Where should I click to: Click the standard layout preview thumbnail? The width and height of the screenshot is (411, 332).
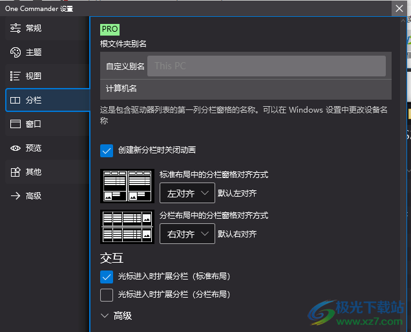tap(127, 186)
